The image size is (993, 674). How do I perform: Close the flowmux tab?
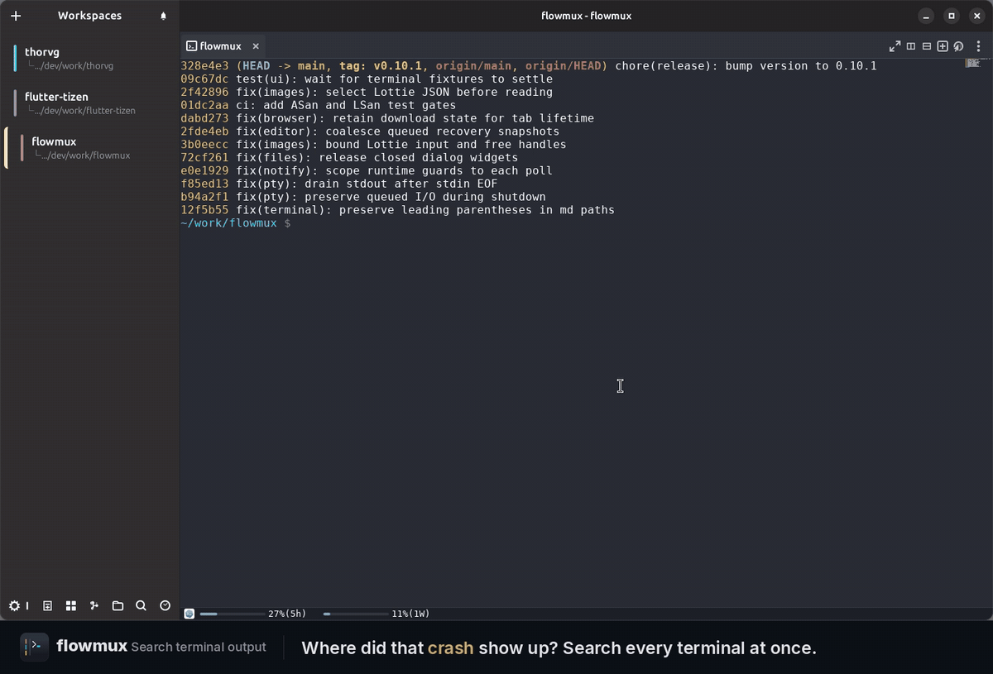click(x=256, y=46)
